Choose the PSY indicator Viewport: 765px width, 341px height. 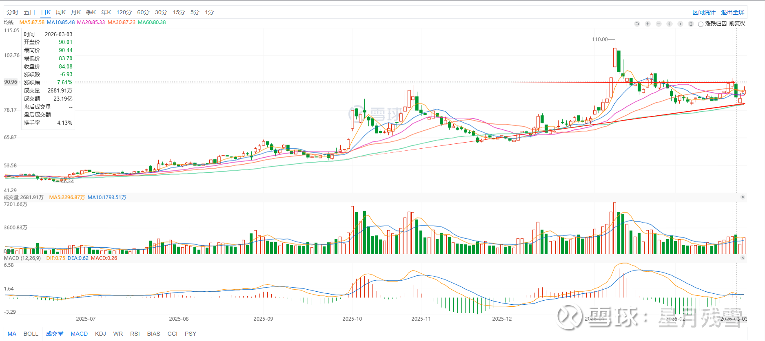pos(191,334)
